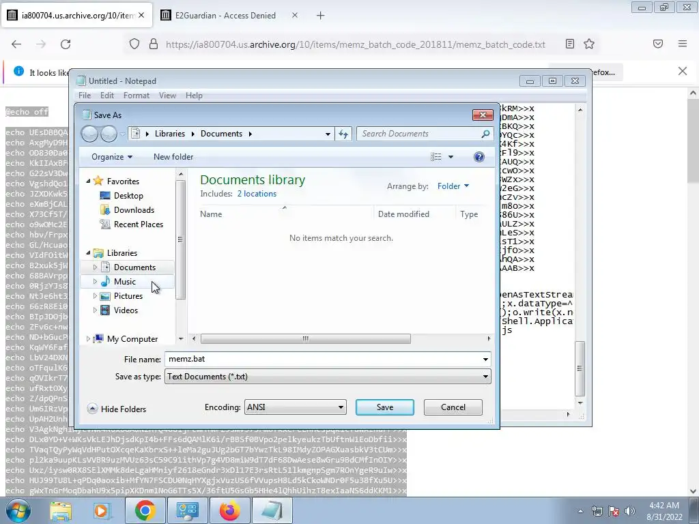Collapse the Favorites tree group
The width and height of the screenshot is (699, 524).
point(88,181)
